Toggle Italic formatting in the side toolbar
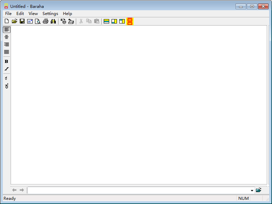Screen dimensions: 272x204 6,69
